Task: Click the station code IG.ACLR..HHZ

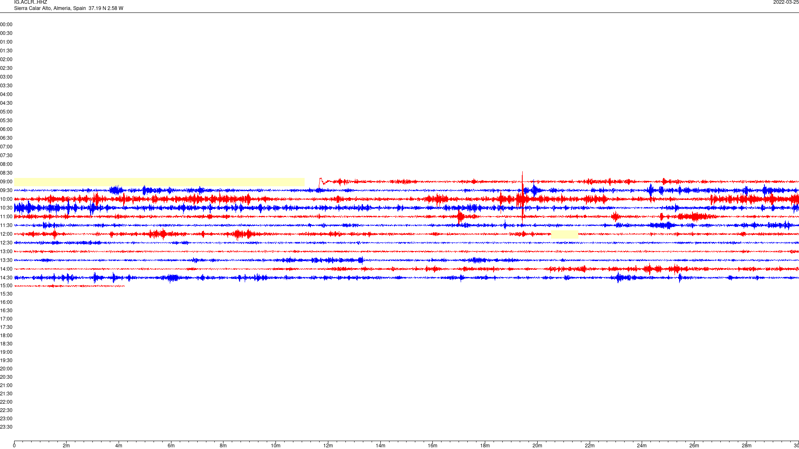Action: click(x=30, y=2)
